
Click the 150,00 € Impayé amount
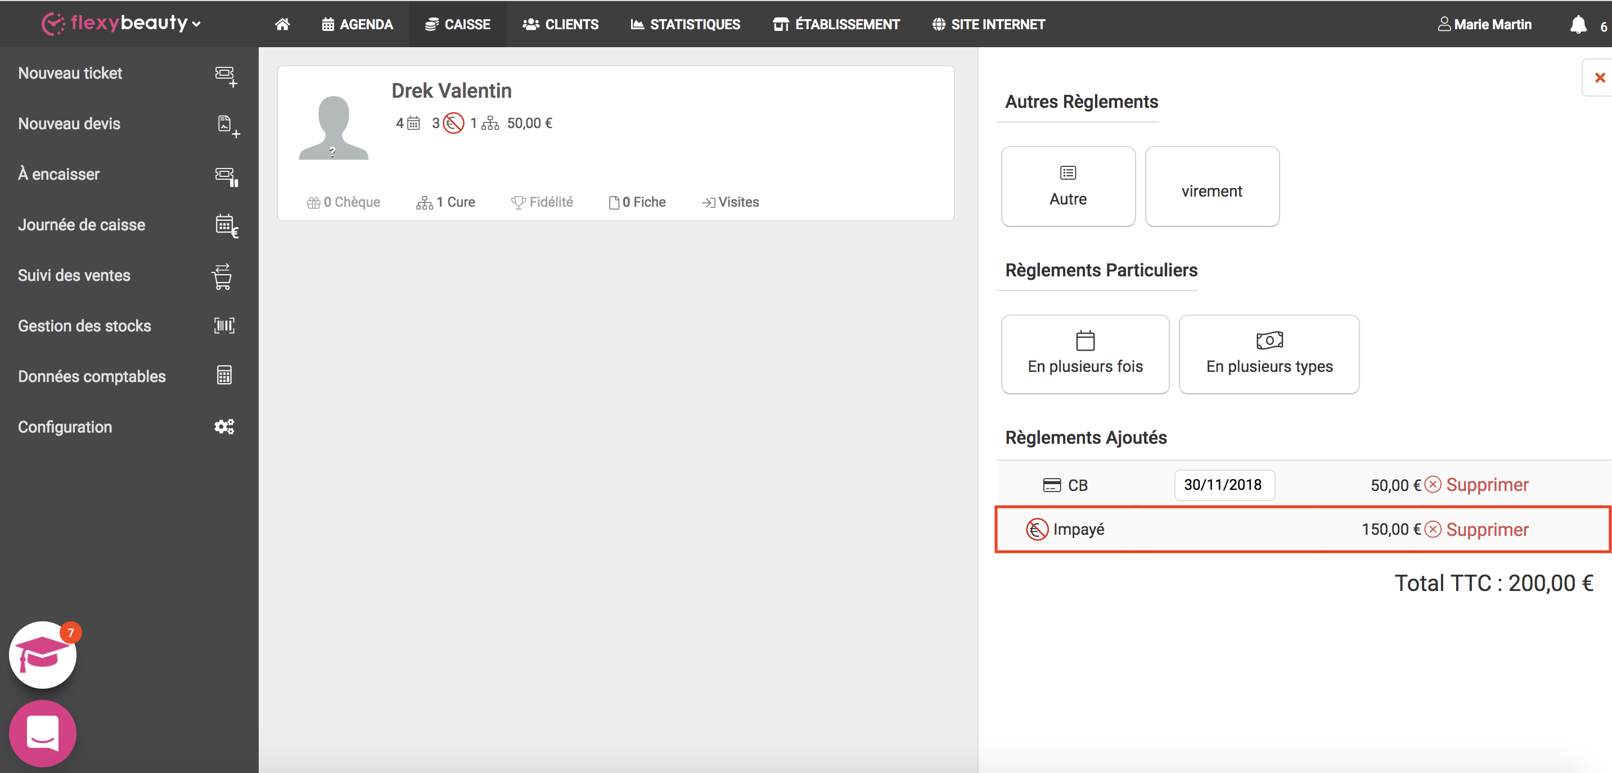(1391, 530)
